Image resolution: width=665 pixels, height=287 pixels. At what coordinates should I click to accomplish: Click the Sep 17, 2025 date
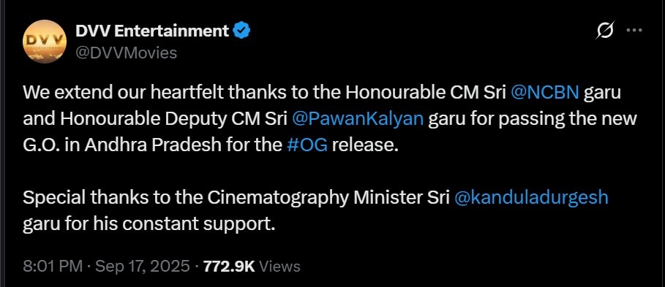pos(143,267)
